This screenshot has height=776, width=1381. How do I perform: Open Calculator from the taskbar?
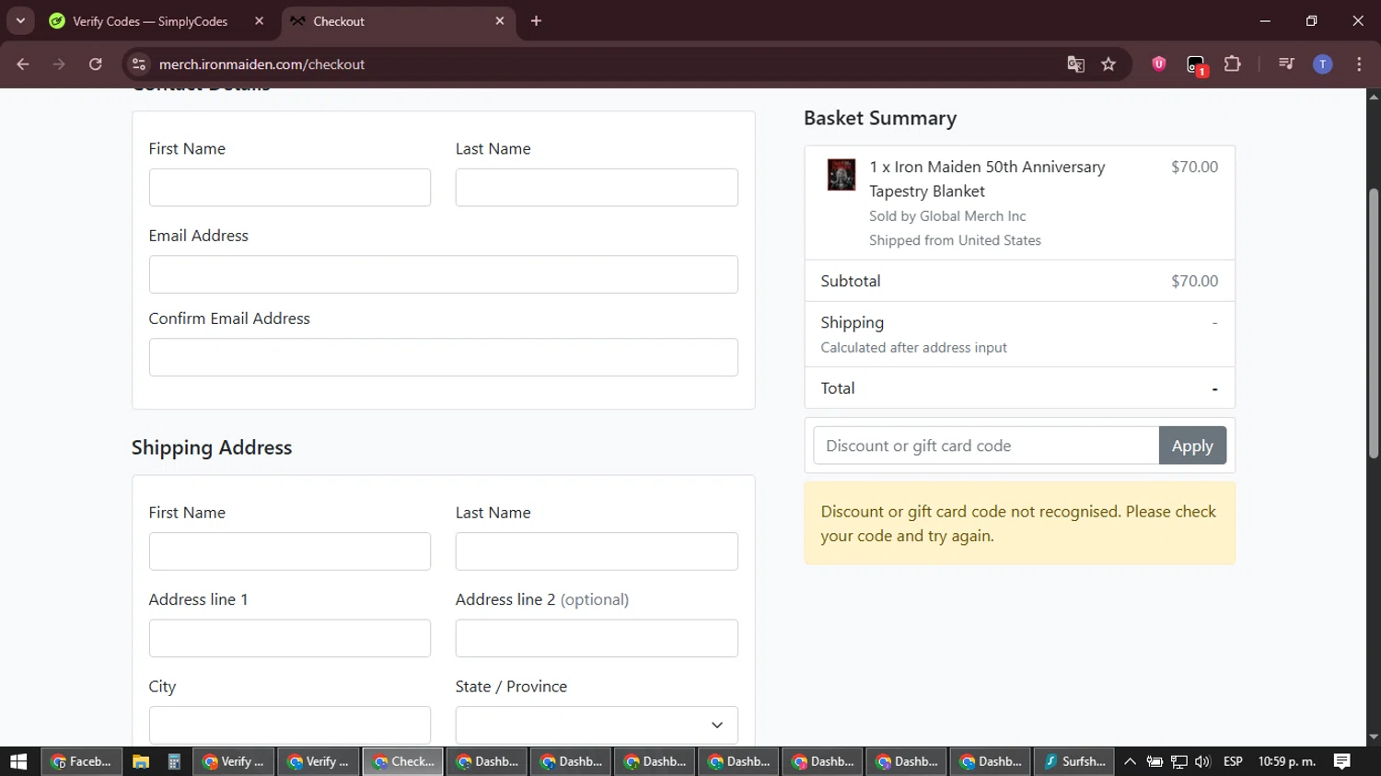[174, 761]
